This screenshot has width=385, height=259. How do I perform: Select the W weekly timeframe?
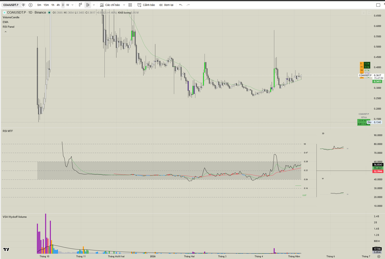68,5
